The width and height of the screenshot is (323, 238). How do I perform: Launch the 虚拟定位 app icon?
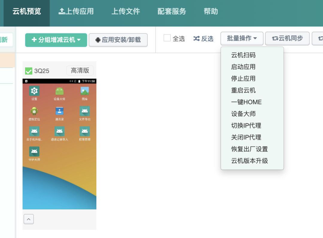34,111
